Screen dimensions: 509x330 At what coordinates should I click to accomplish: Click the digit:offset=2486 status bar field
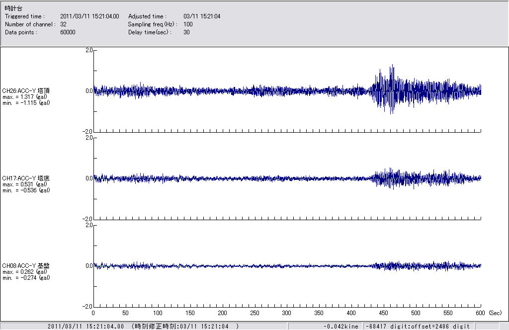417,326
